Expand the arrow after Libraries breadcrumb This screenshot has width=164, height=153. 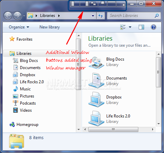click(x=59, y=16)
